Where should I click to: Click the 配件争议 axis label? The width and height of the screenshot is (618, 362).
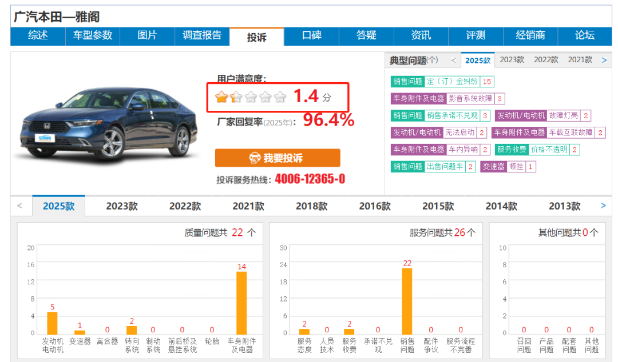pyautogui.click(x=431, y=345)
